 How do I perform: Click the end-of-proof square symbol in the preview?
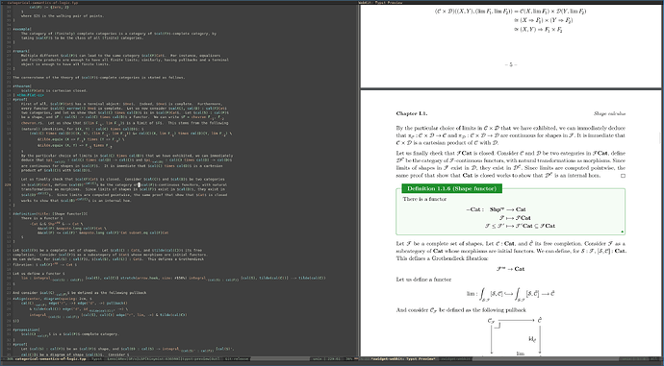[623, 176]
